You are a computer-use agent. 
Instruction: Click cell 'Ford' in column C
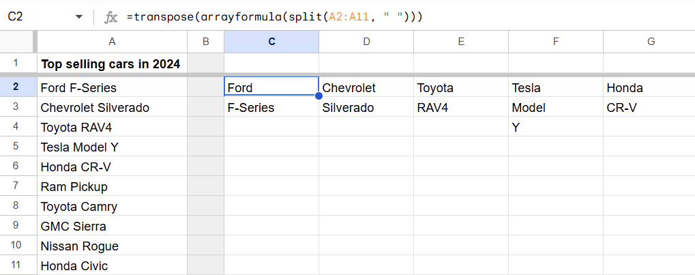point(271,87)
